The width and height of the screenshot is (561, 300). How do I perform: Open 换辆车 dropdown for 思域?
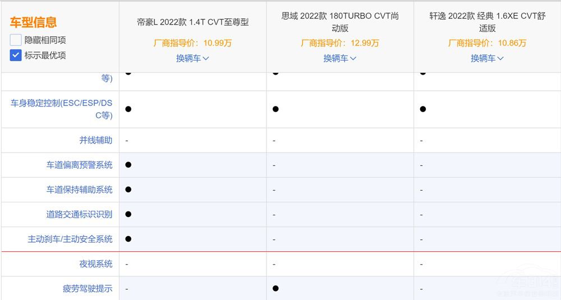(340, 58)
